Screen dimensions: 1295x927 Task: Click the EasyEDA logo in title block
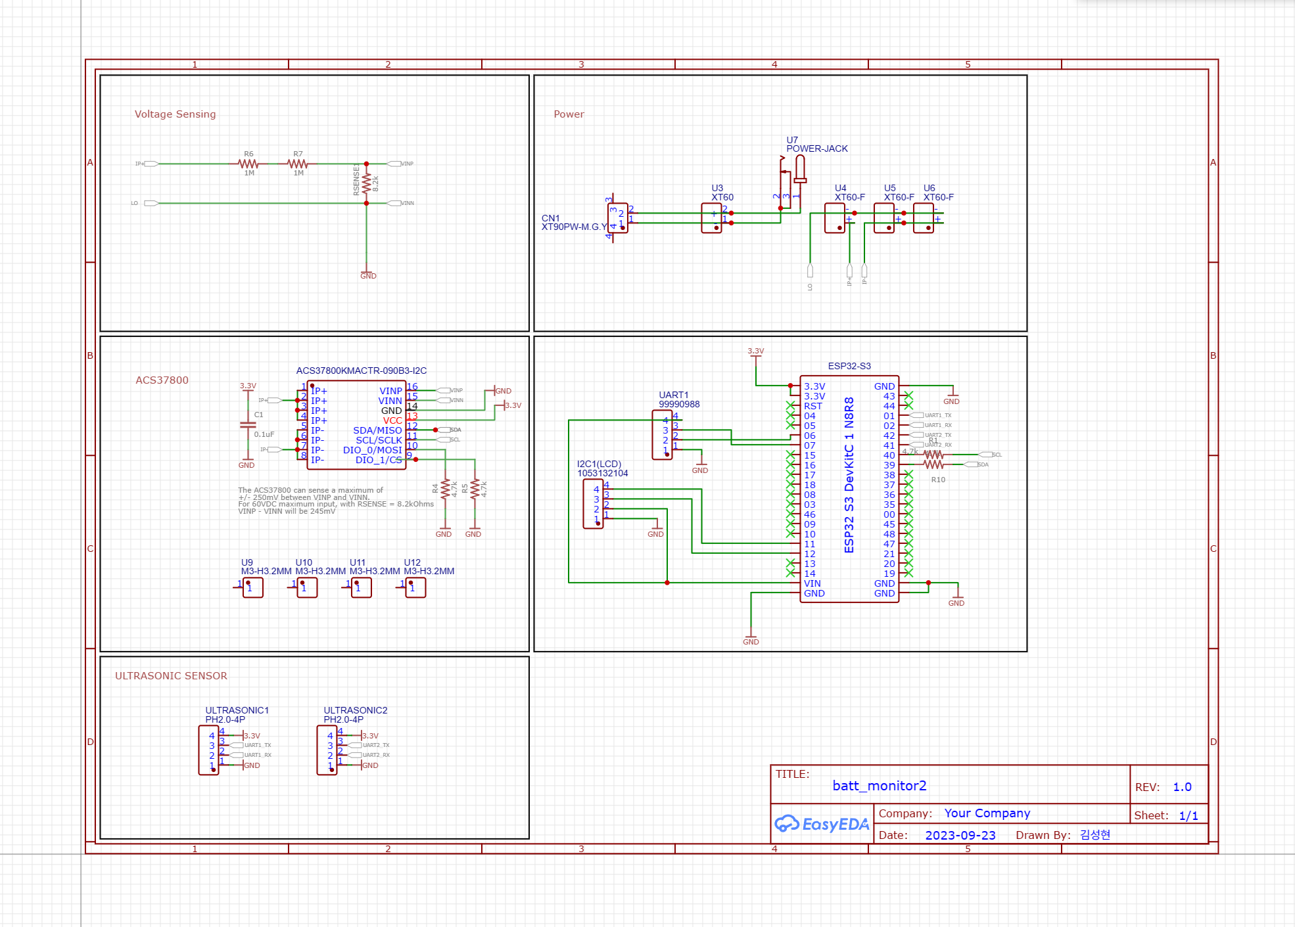click(x=822, y=824)
